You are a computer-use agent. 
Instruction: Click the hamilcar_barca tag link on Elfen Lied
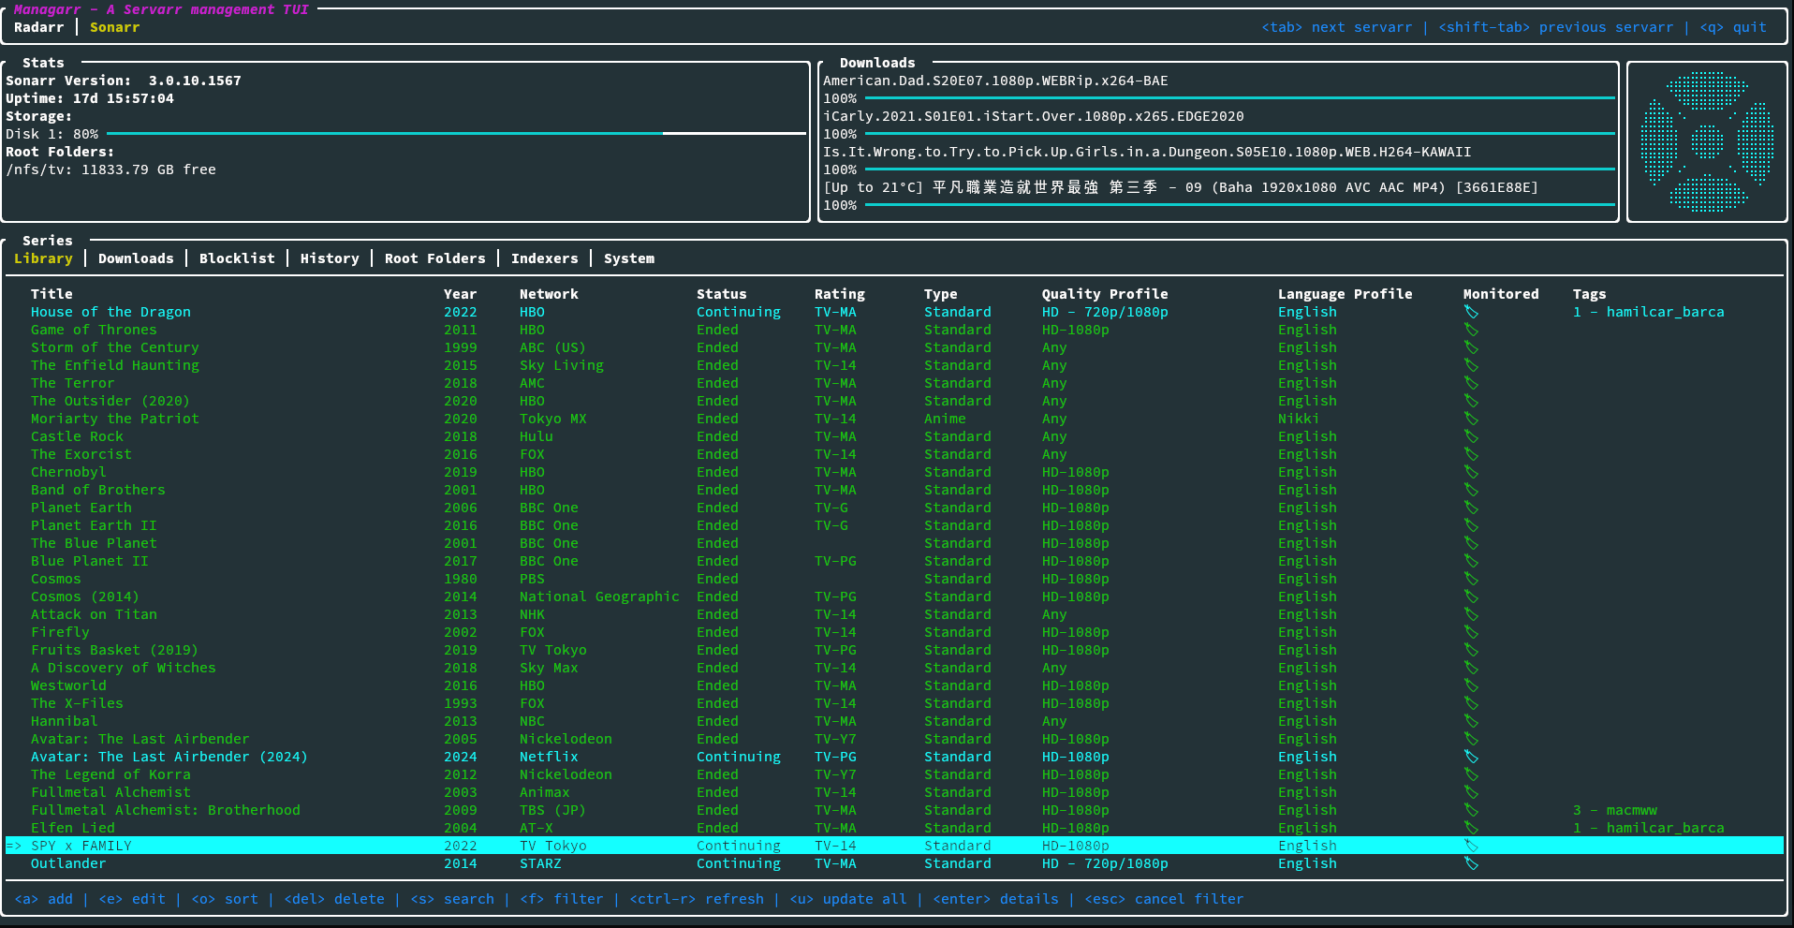click(x=1665, y=828)
